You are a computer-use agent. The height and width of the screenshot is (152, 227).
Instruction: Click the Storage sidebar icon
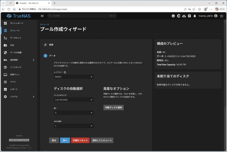pyautogui.click(x=5, y=30)
